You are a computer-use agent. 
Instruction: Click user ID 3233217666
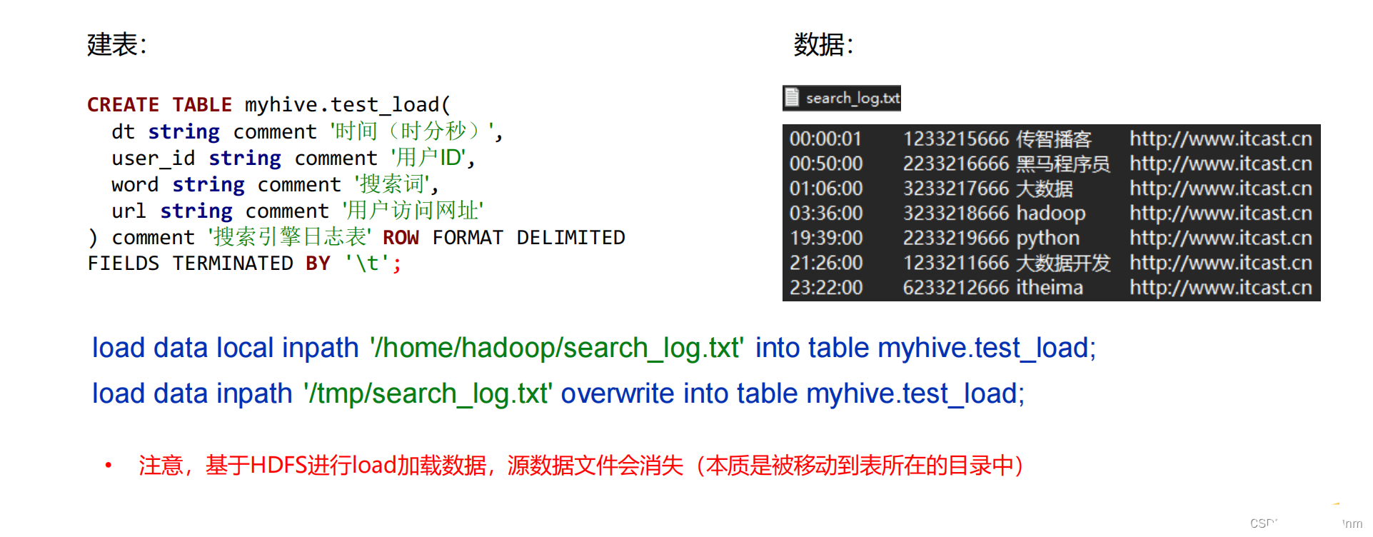click(956, 189)
